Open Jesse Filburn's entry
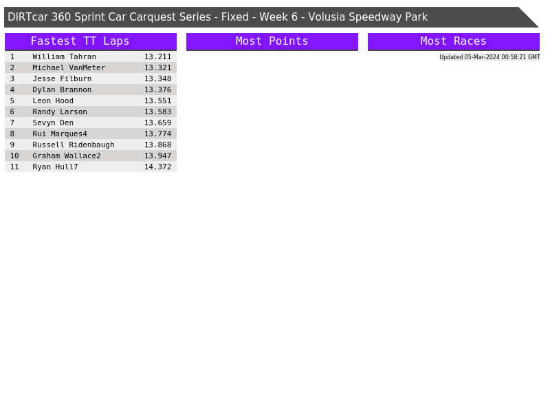The image size is (550, 413). point(62,78)
